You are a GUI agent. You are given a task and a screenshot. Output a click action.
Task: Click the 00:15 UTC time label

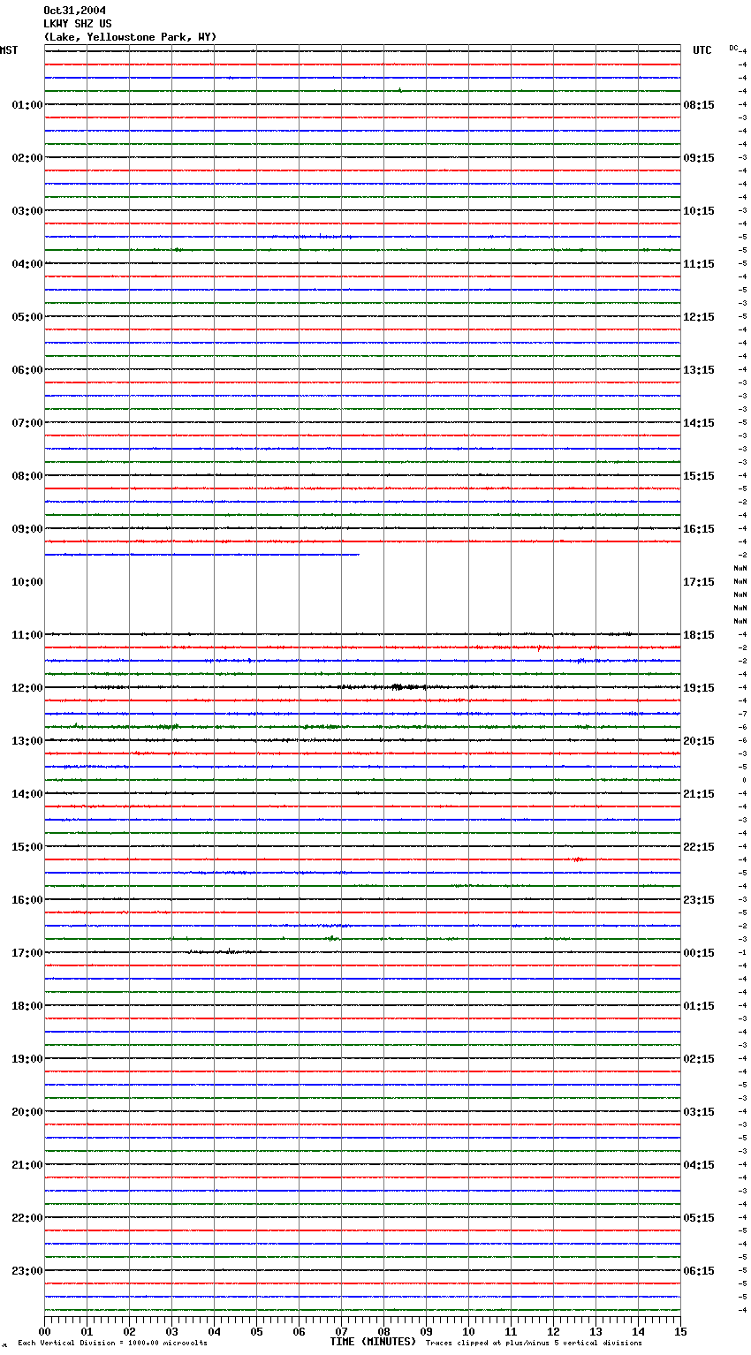pos(699,953)
